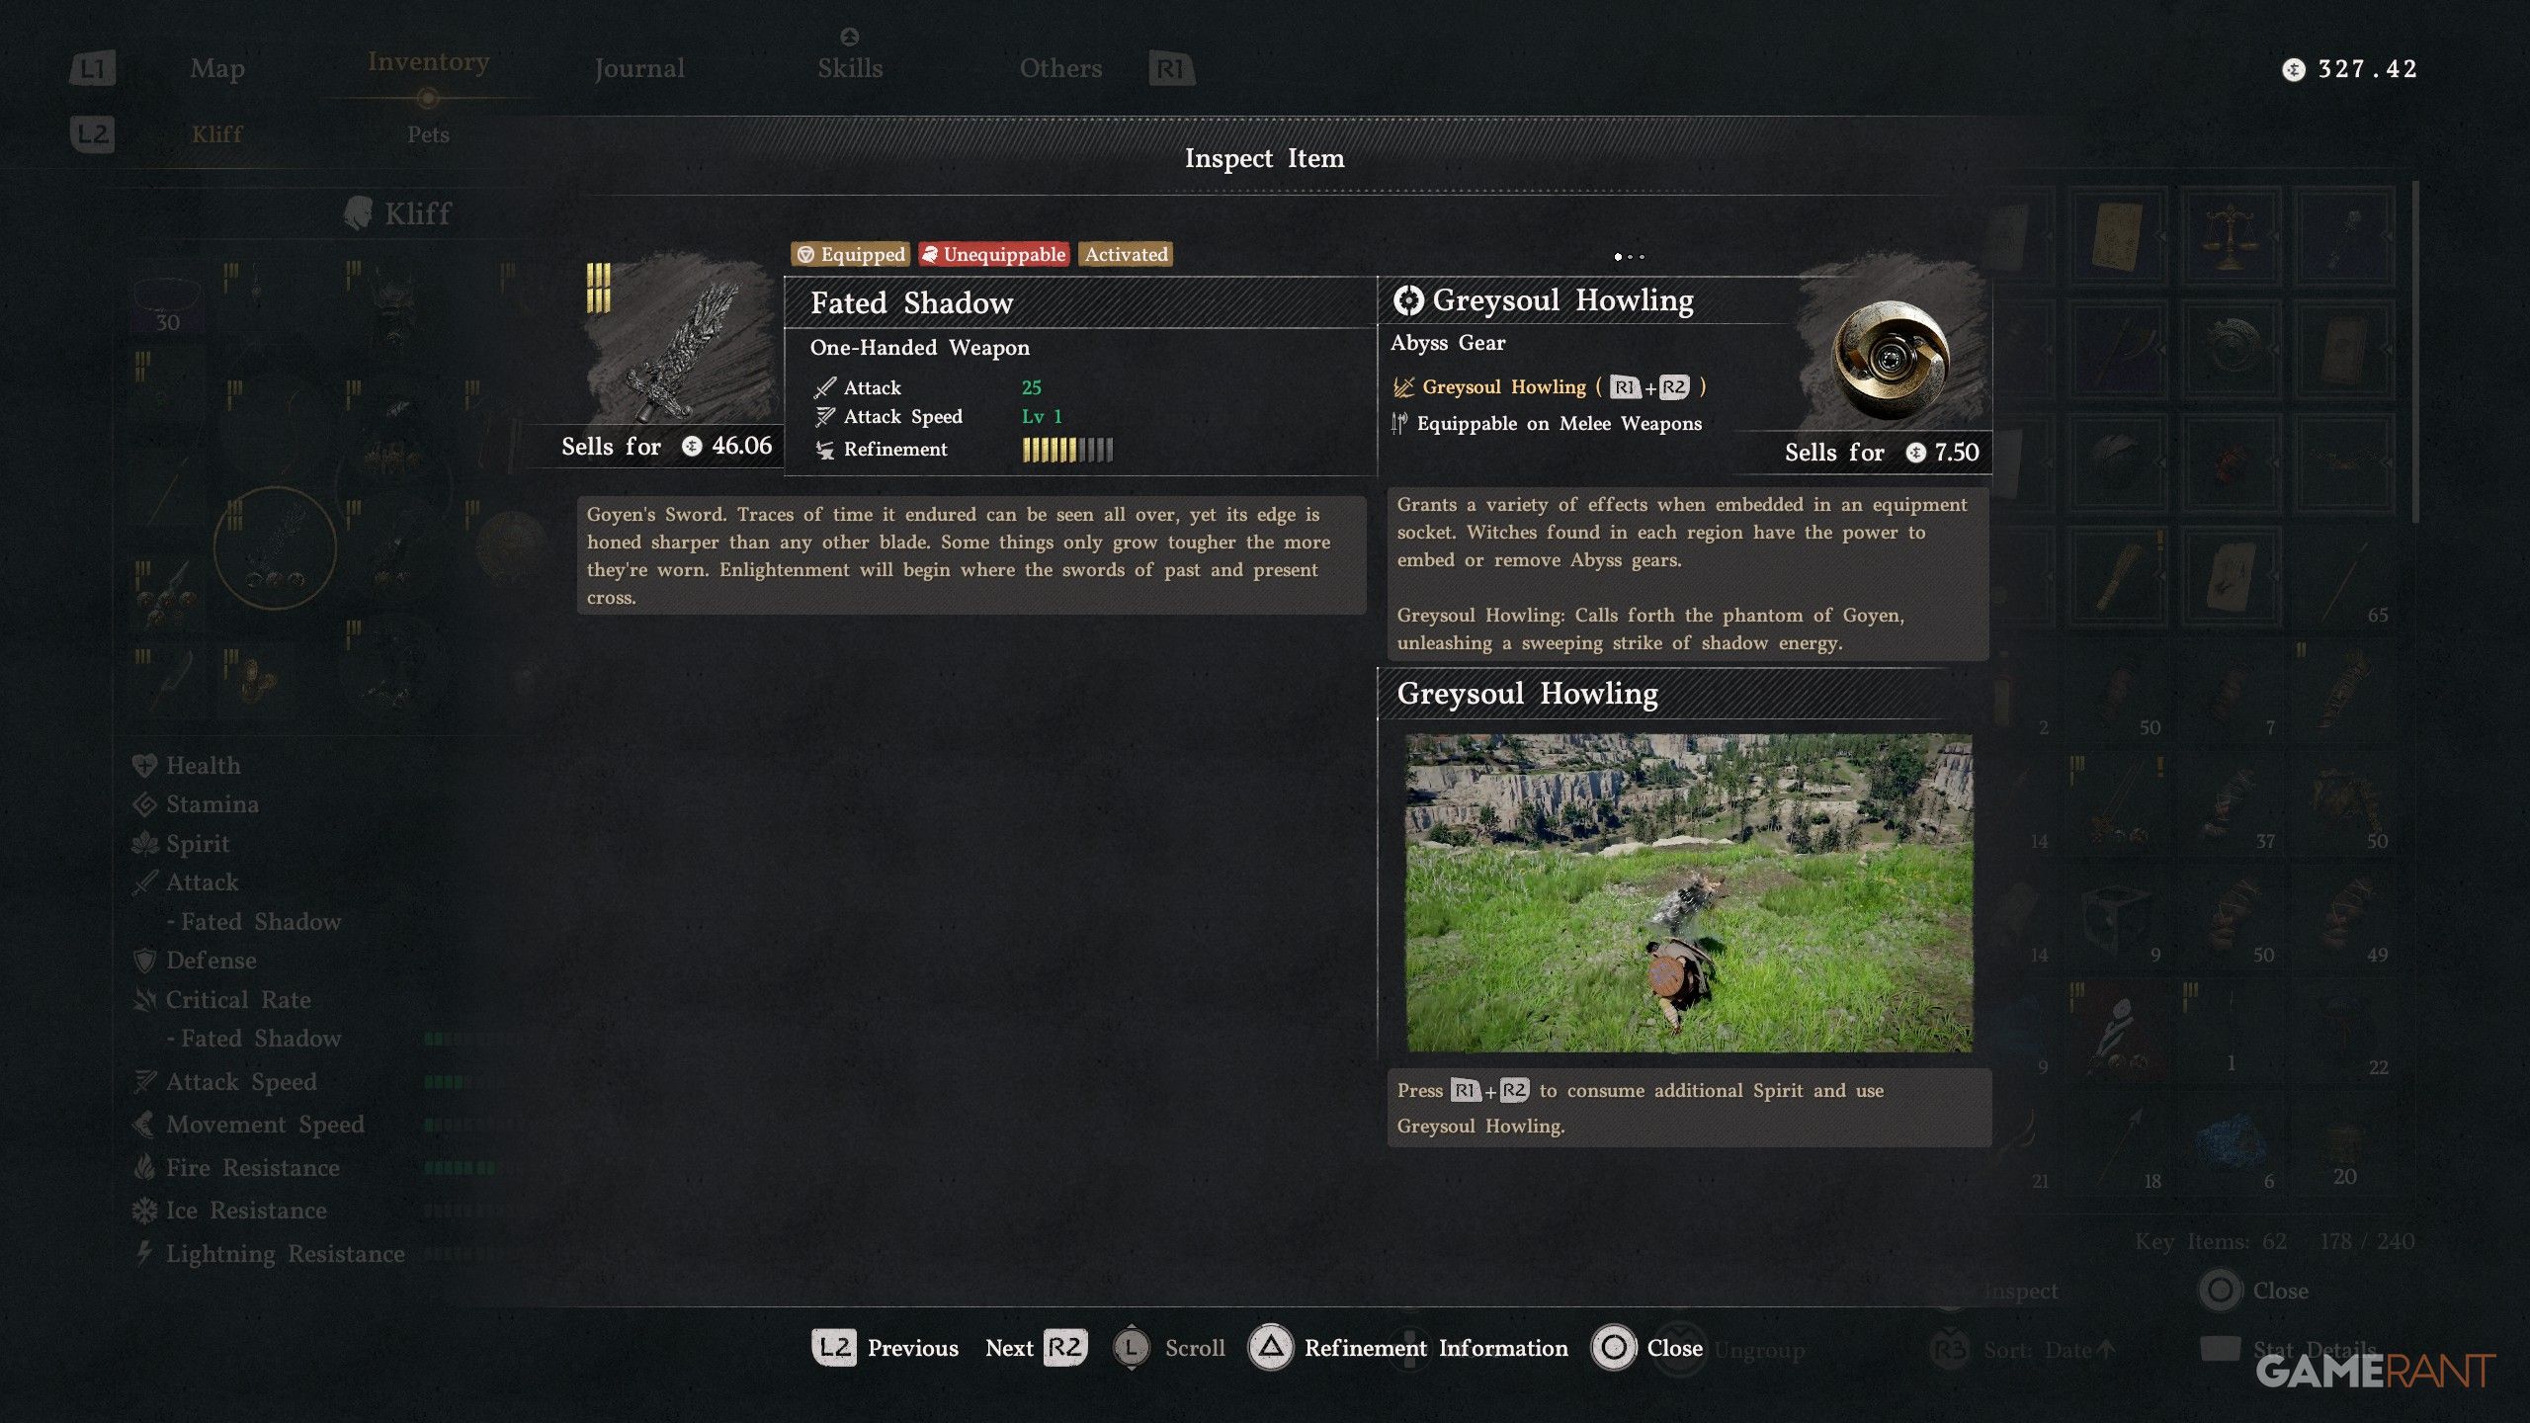The image size is (2530, 1423).
Task: Click the Greysoul Howling preview video thumbnail
Action: (1689, 892)
